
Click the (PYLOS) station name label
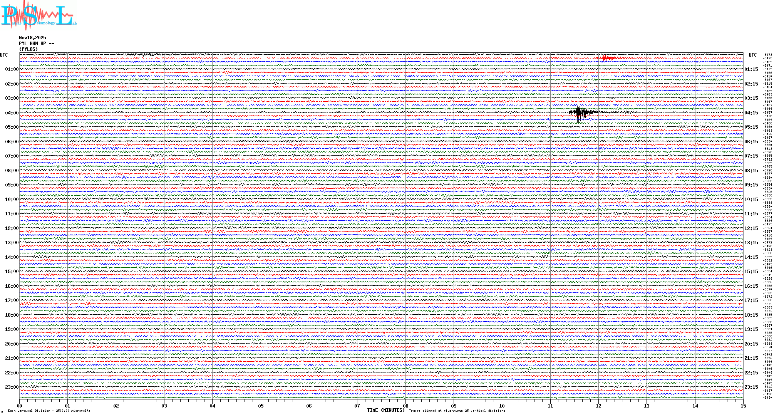(x=28, y=49)
